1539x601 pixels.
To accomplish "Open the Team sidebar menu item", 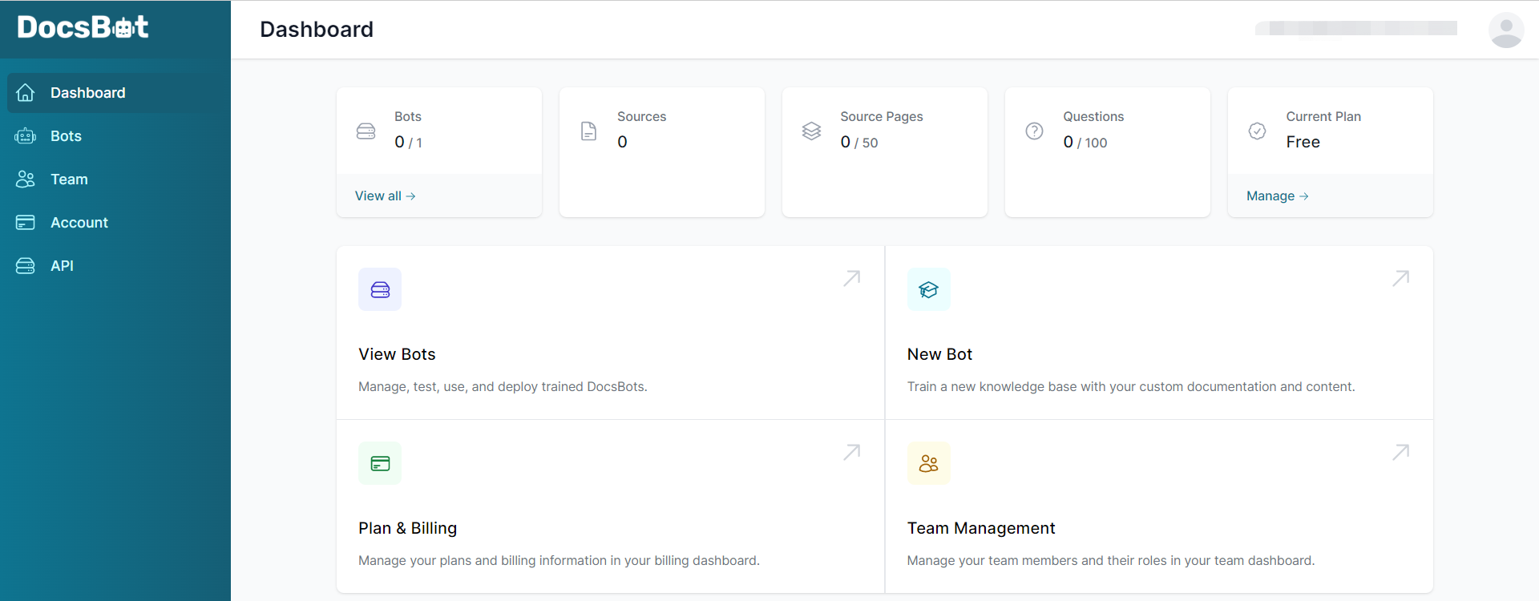I will pos(115,179).
